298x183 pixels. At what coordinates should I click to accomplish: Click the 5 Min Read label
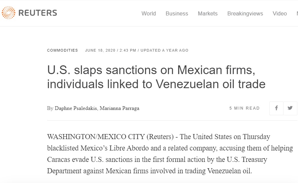point(244,108)
